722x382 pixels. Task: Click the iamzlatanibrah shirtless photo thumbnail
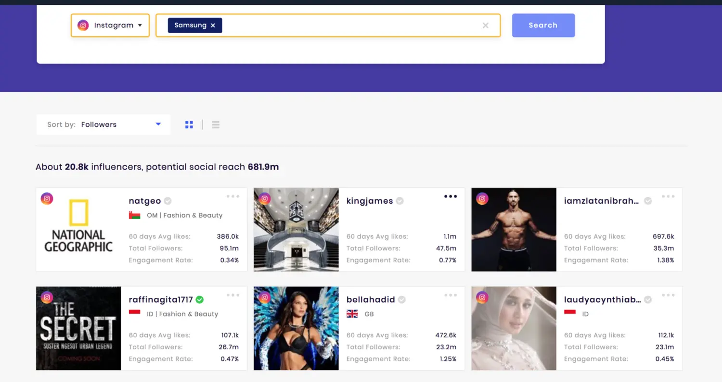tap(514, 230)
